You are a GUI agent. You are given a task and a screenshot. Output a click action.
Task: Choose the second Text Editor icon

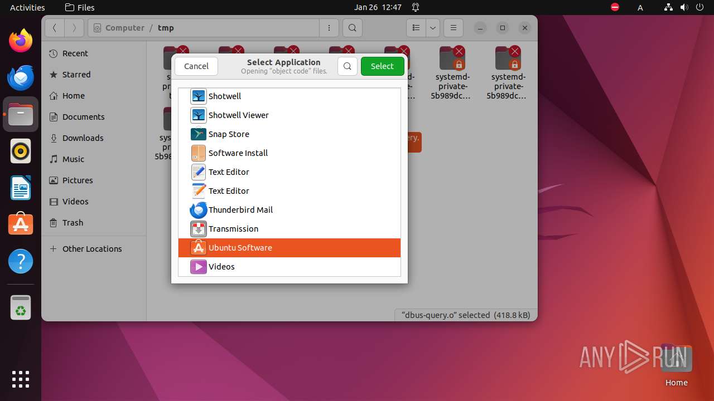[199, 191]
